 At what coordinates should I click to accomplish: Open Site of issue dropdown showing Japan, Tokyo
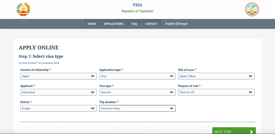click(x=217, y=76)
